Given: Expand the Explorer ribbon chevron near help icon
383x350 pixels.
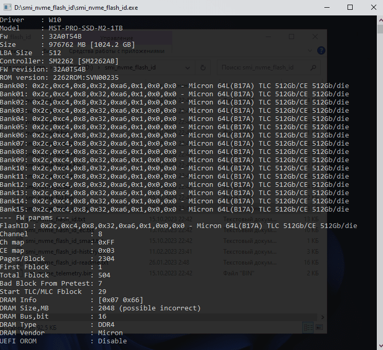Looking at the screenshot, I should click(x=309, y=50).
